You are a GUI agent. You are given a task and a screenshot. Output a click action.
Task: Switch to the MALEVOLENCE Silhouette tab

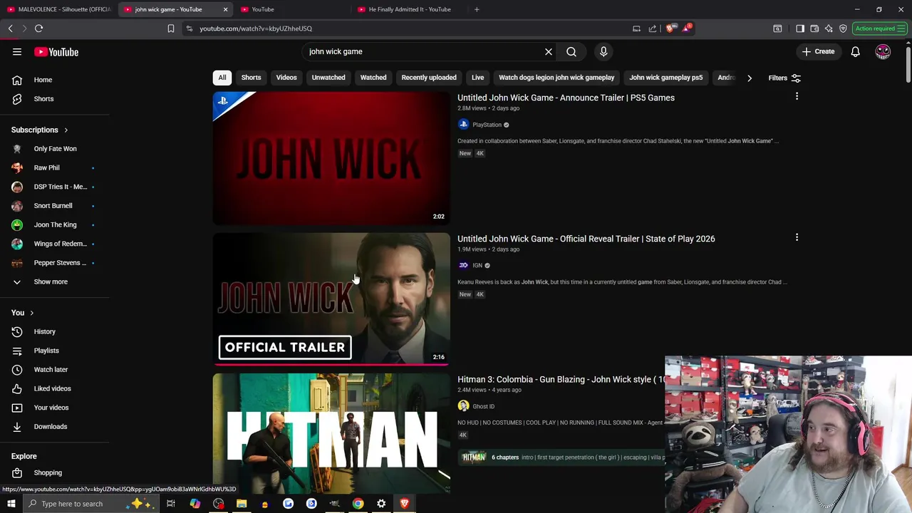point(58,9)
